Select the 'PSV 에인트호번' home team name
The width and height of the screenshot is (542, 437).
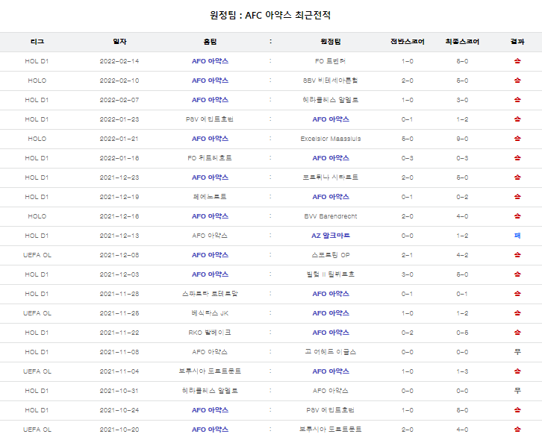coord(210,119)
